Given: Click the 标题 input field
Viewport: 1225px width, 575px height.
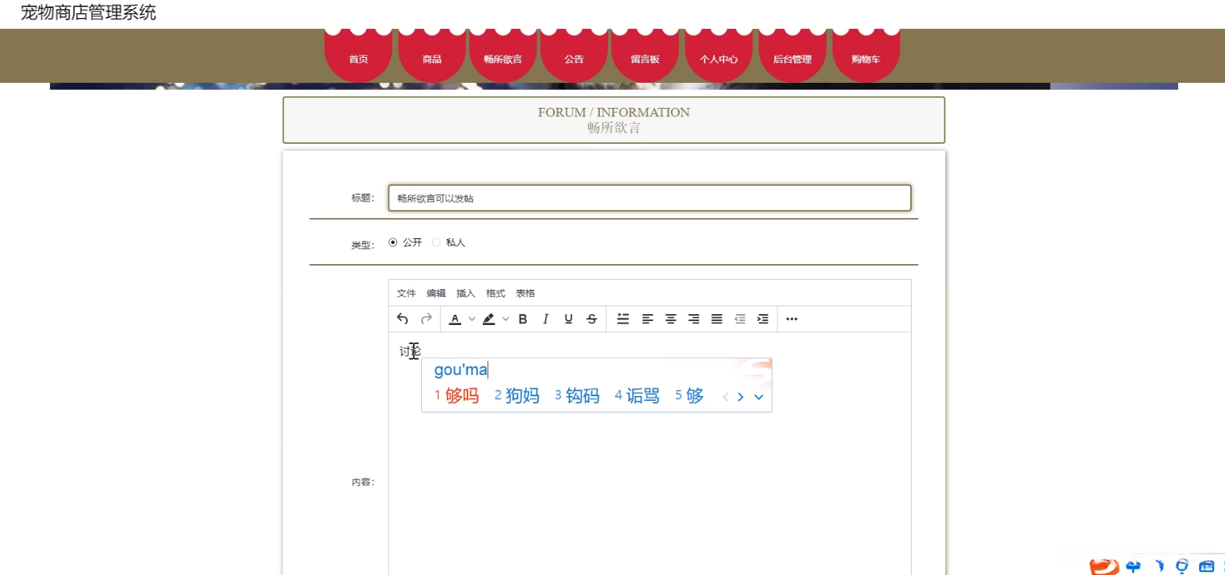Looking at the screenshot, I should pos(649,198).
